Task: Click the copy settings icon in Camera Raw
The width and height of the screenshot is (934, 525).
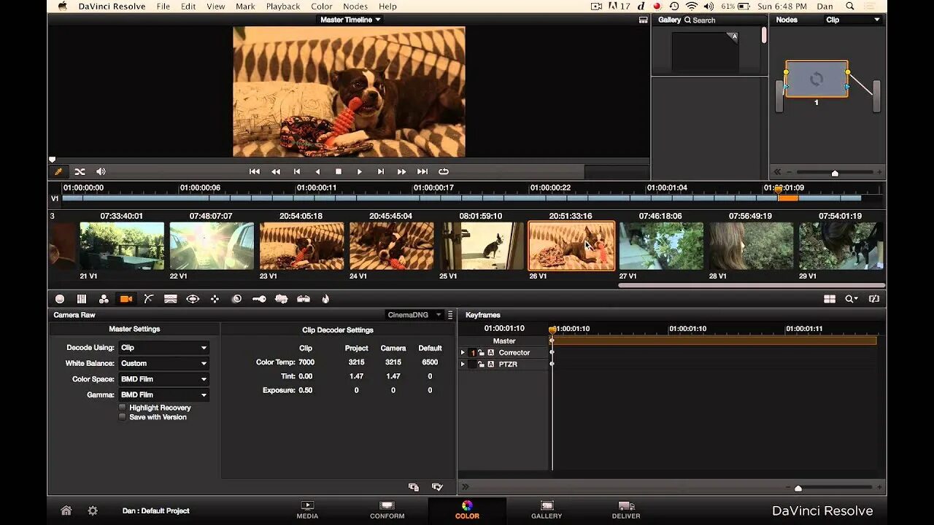Action: (414, 486)
